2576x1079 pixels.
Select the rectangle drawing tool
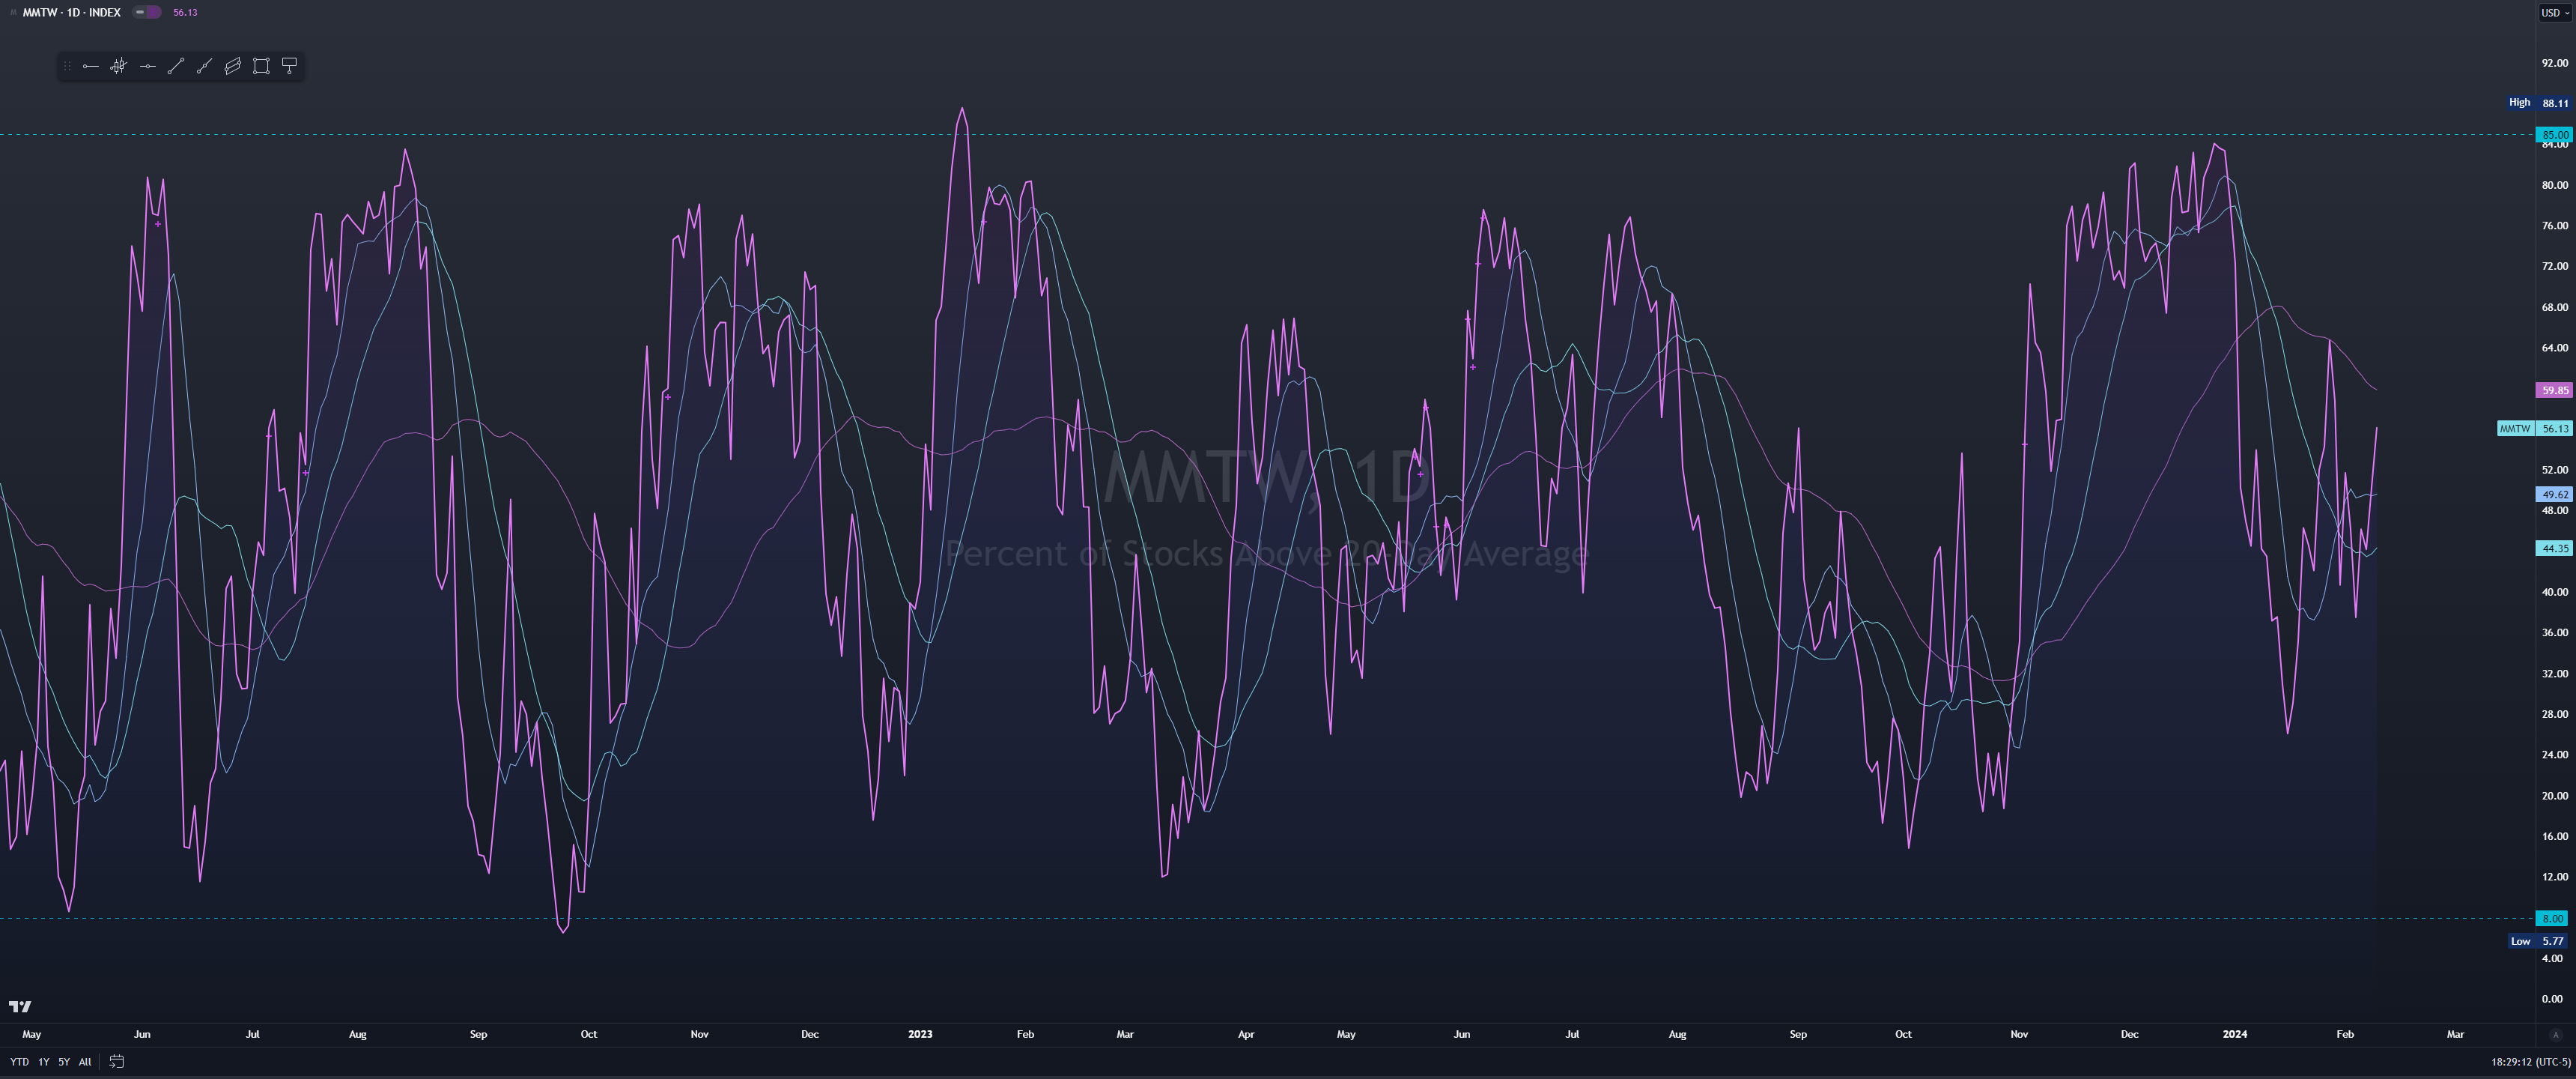(x=261, y=66)
